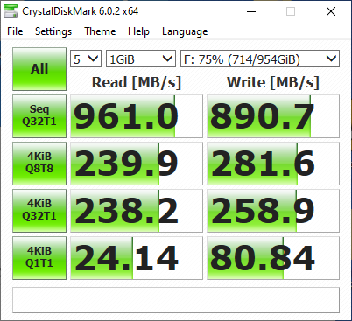Viewport: 352px width, 321px height.
Task: Run all benchmarks with the All button
Action: (x=39, y=69)
